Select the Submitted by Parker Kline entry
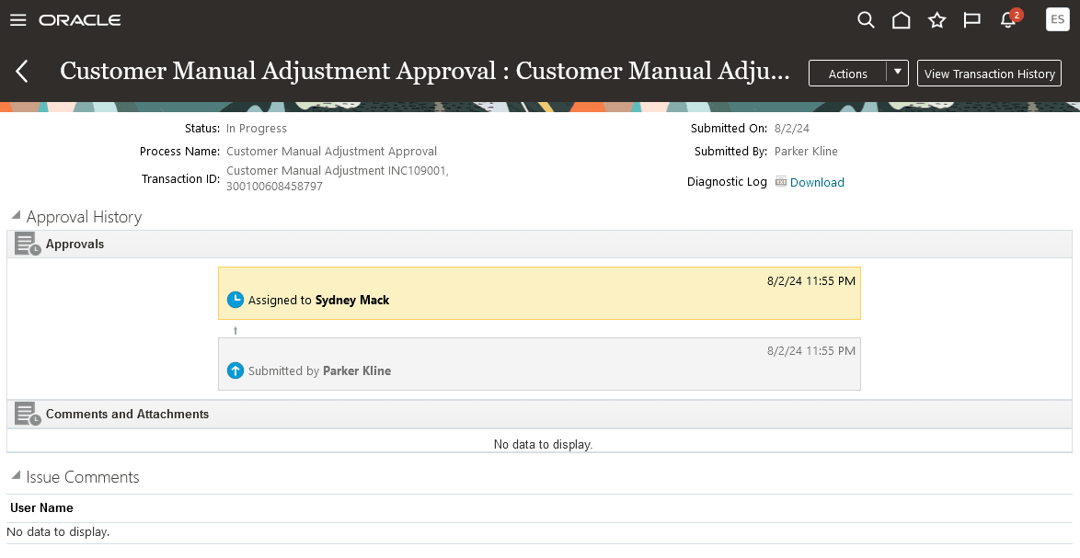The height and width of the screenshot is (558, 1080). click(539, 364)
